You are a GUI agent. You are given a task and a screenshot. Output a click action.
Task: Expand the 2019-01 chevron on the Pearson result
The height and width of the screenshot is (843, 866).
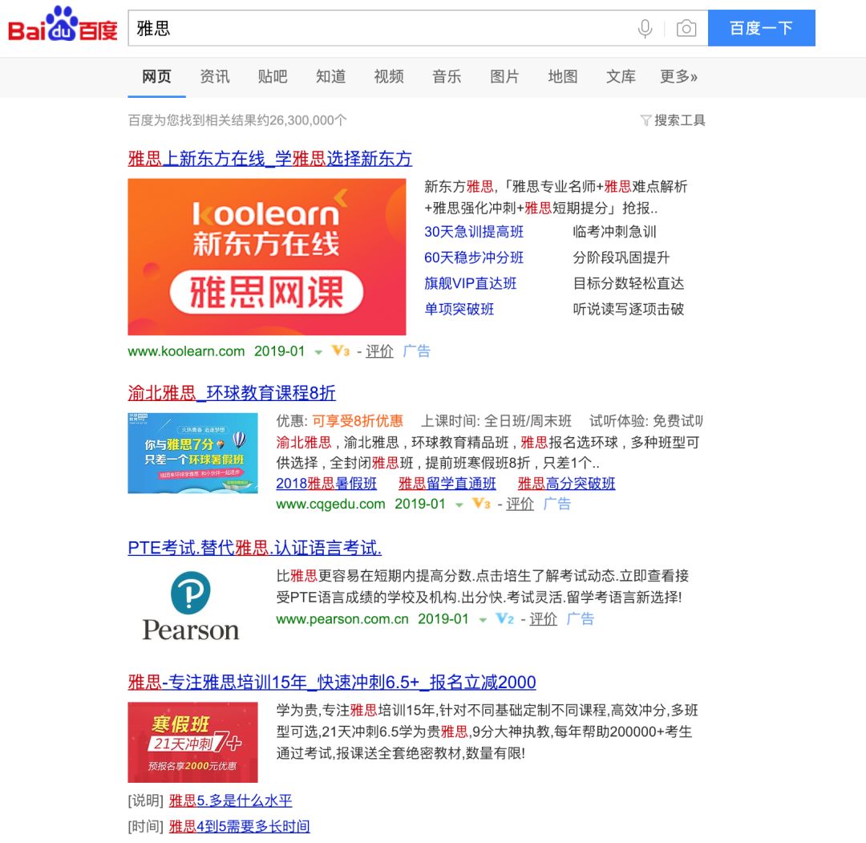click(482, 618)
